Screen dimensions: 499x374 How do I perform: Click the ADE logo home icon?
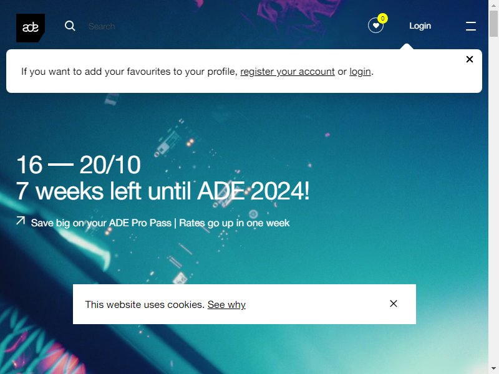pyautogui.click(x=30, y=28)
